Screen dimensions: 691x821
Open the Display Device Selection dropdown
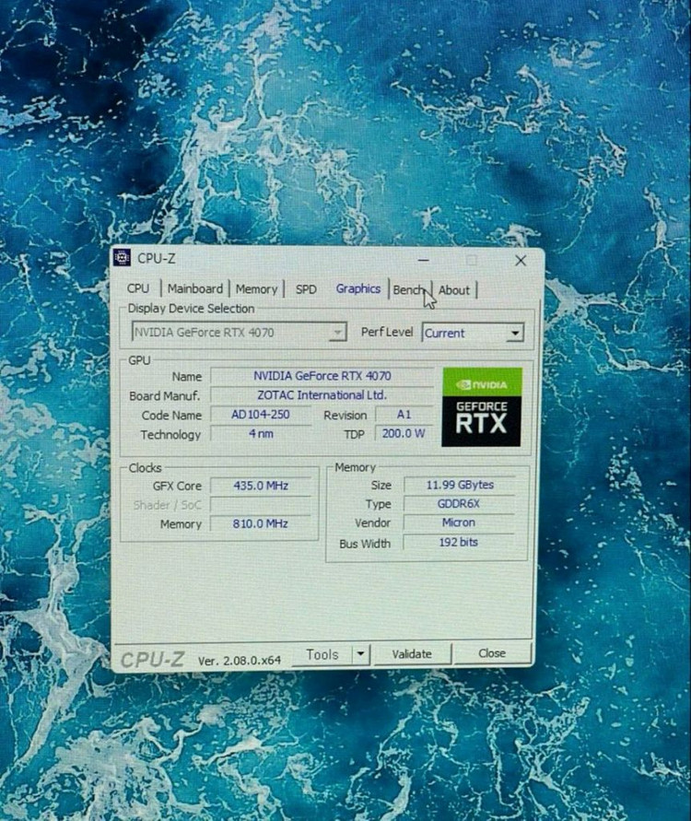239,332
